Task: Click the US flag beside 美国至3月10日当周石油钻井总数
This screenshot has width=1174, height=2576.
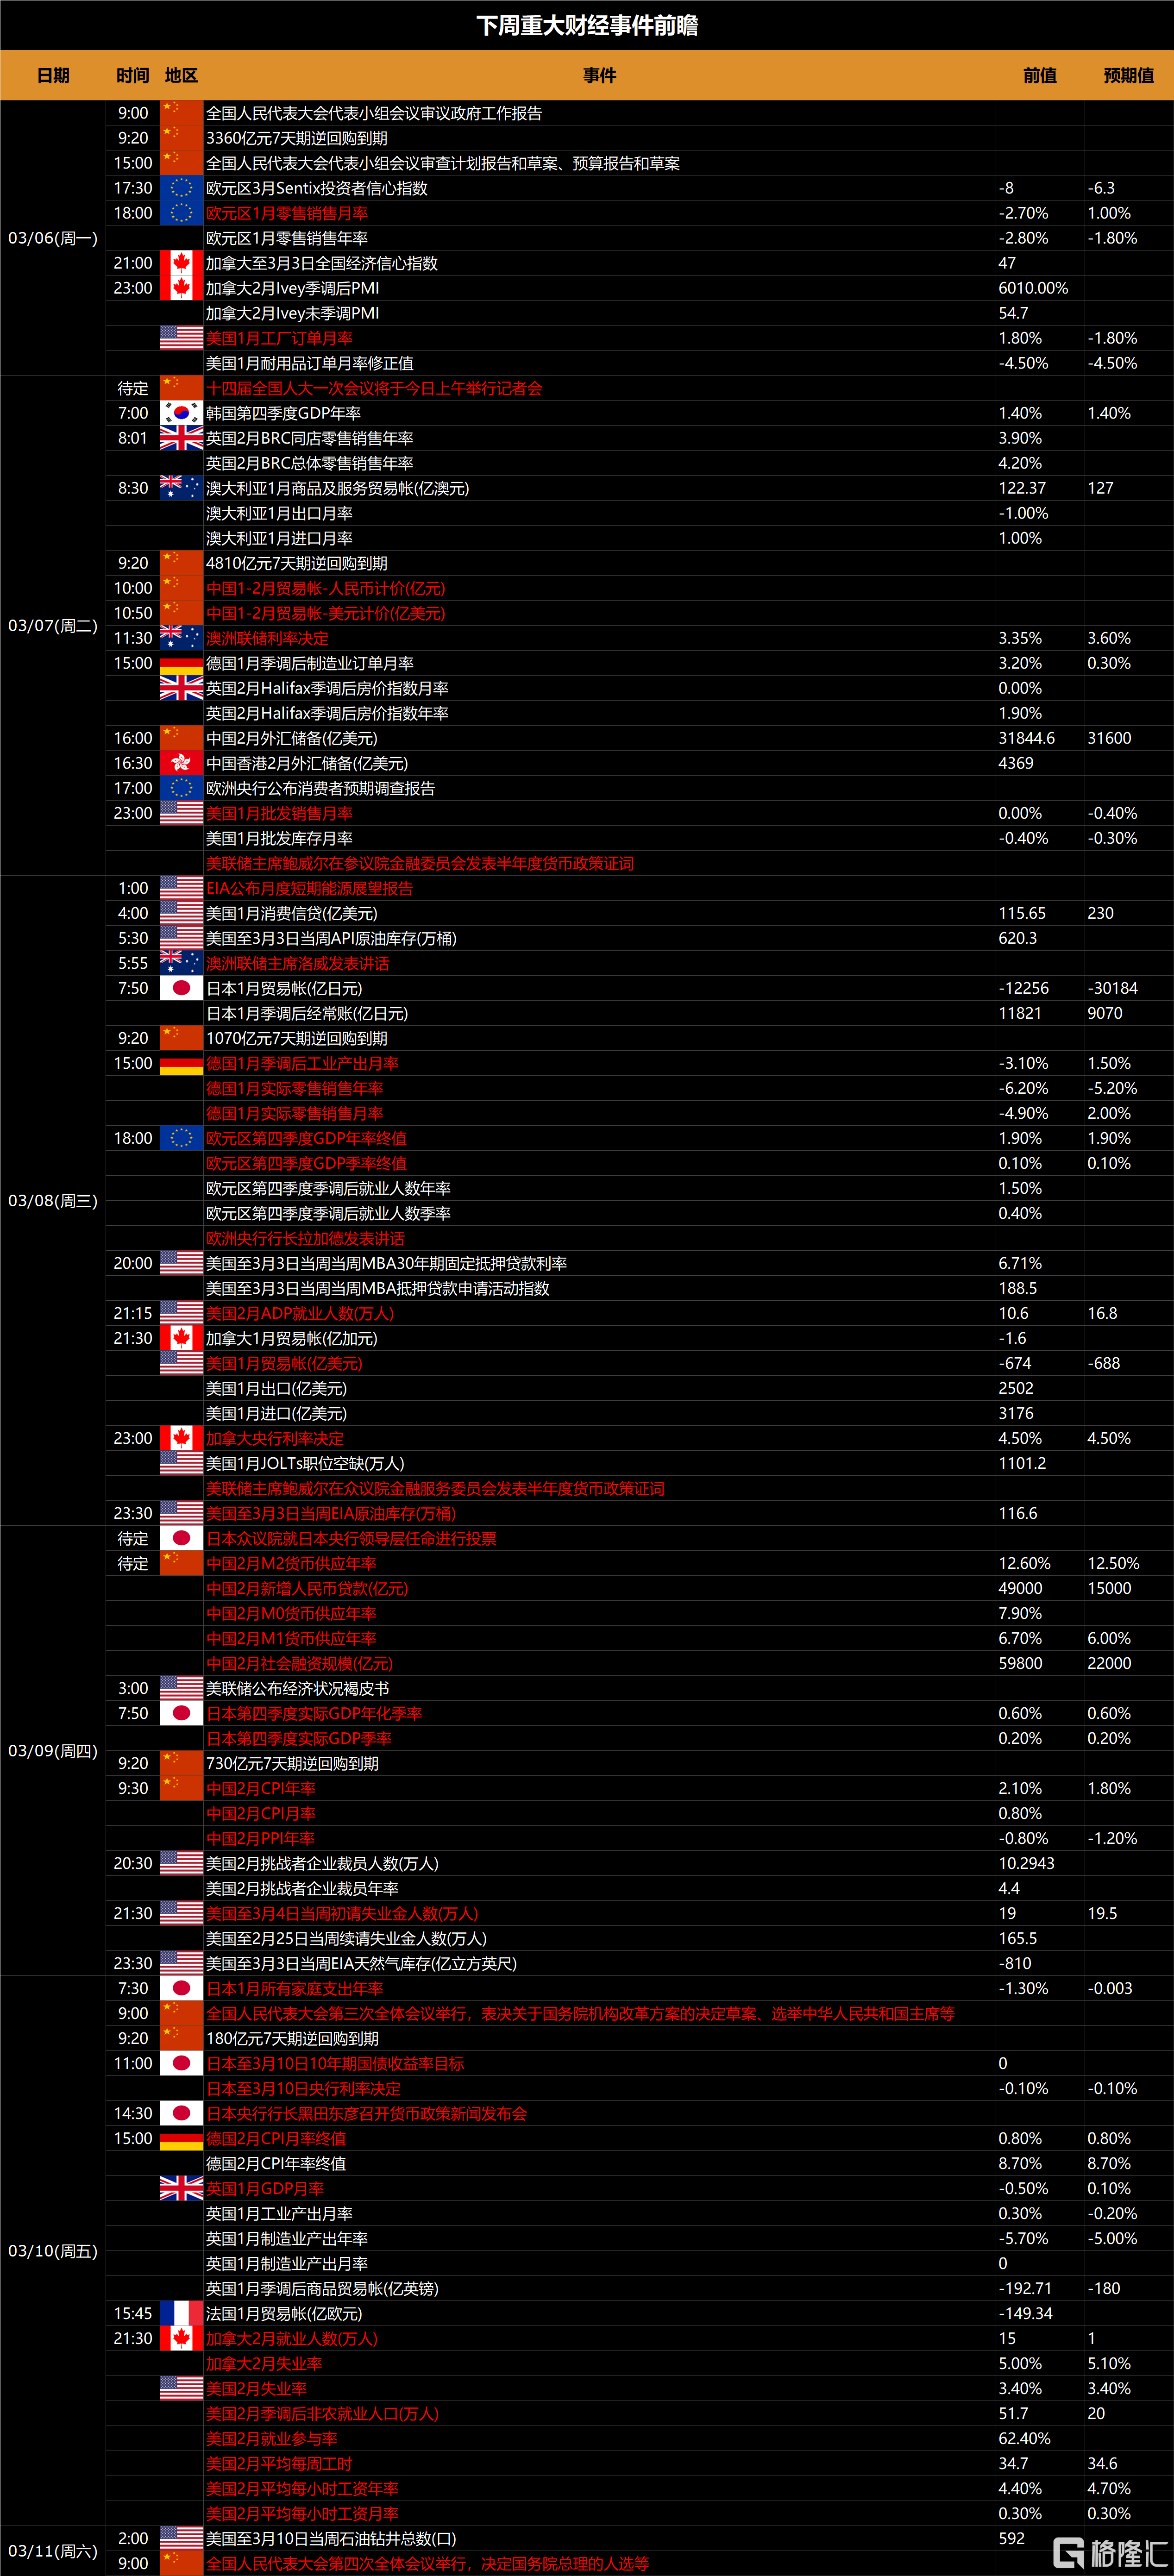Action: tap(181, 2538)
